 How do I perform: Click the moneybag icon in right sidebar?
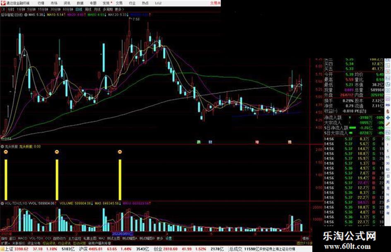[388, 111]
